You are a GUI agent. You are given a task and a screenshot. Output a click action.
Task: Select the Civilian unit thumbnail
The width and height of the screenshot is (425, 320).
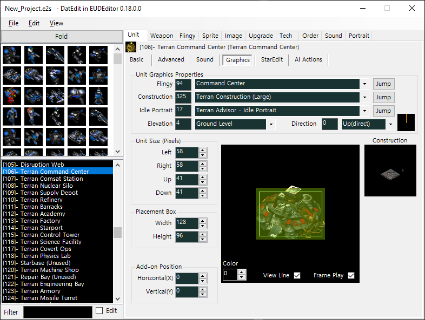(x=12, y=117)
